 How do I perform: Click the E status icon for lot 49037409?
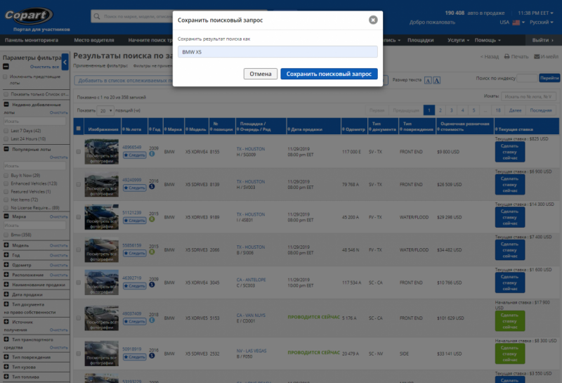tap(152, 320)
